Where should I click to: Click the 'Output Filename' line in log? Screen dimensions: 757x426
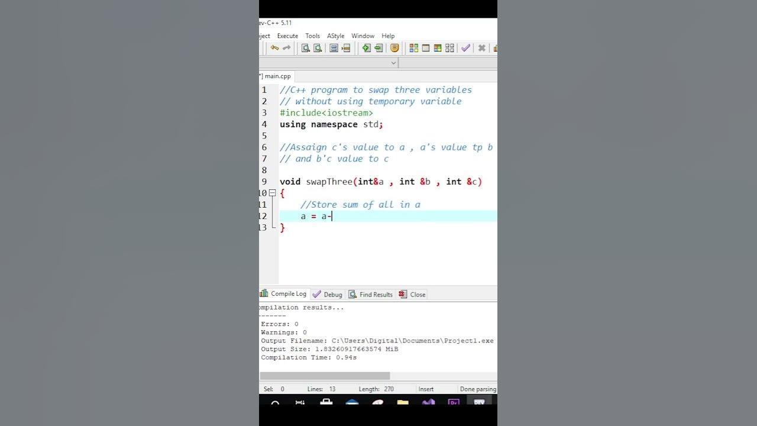click(377, 341)
